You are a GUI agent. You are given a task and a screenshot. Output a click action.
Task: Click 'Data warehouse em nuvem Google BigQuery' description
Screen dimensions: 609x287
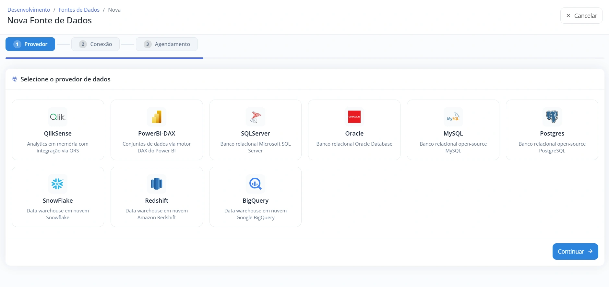coord(256,214)
